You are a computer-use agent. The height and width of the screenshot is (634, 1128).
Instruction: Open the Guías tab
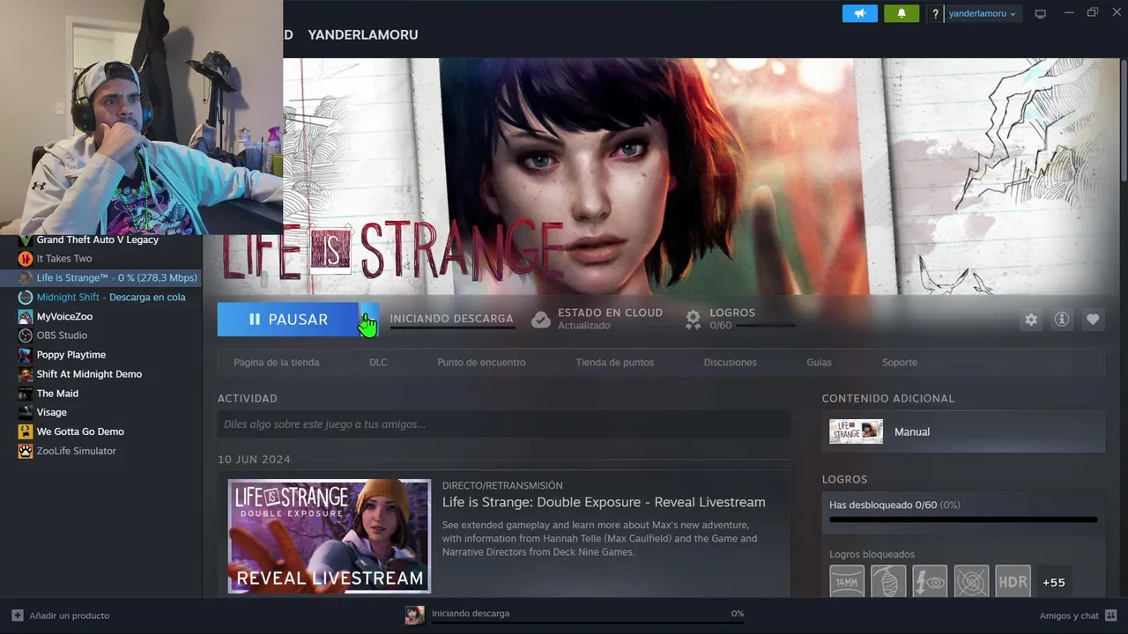click(x=819, y=362)
